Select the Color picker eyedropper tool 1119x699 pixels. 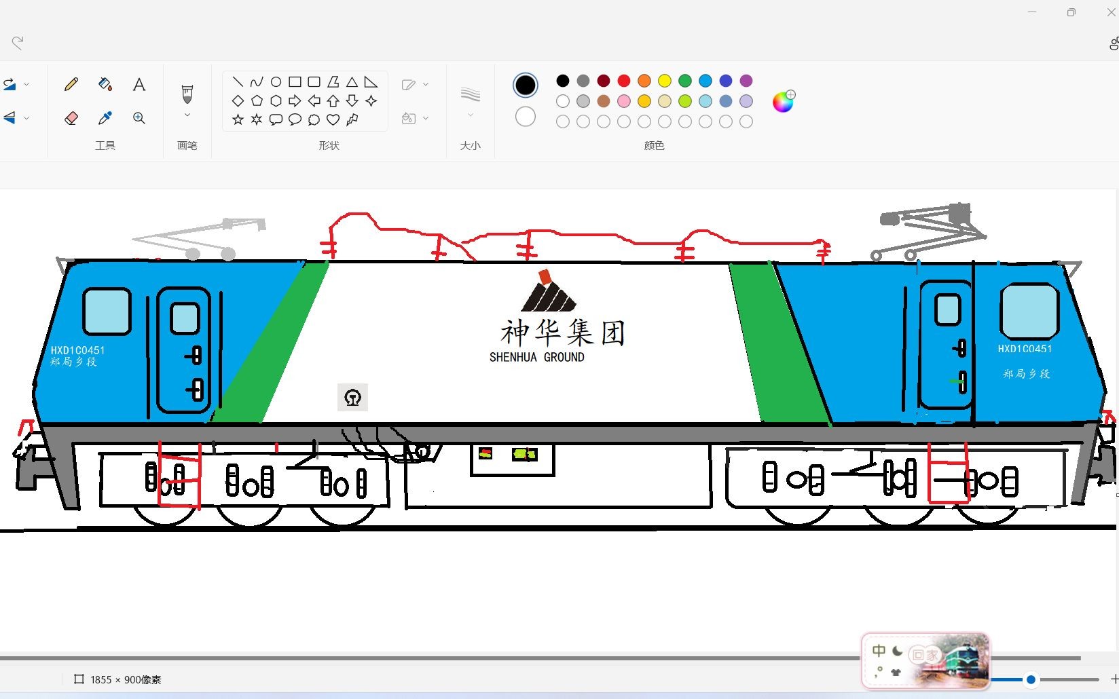(x=105, y=118)
